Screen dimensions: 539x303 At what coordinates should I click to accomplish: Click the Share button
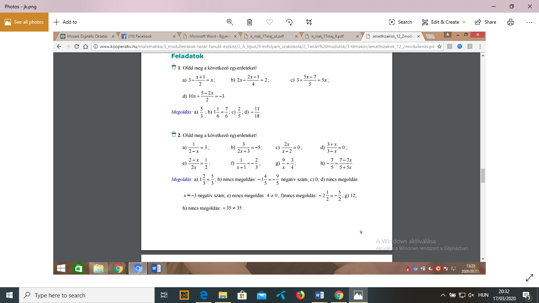pos(486,22)
